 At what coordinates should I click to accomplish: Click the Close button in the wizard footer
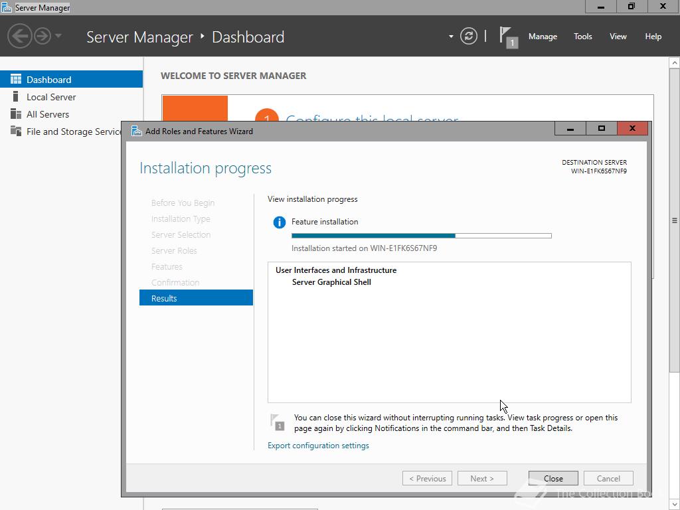tap(553, 478)
